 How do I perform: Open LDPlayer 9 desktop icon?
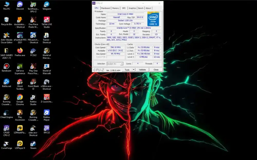pyautogui.click(x=20, y=145)
